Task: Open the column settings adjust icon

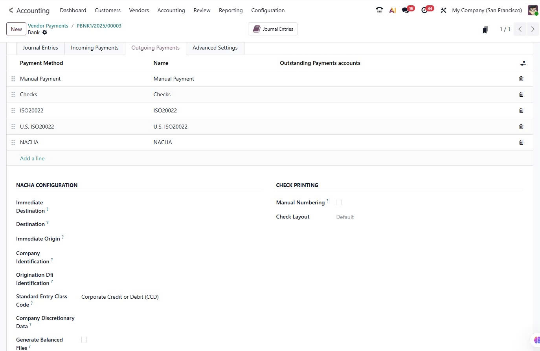Action: coord(523,63)
